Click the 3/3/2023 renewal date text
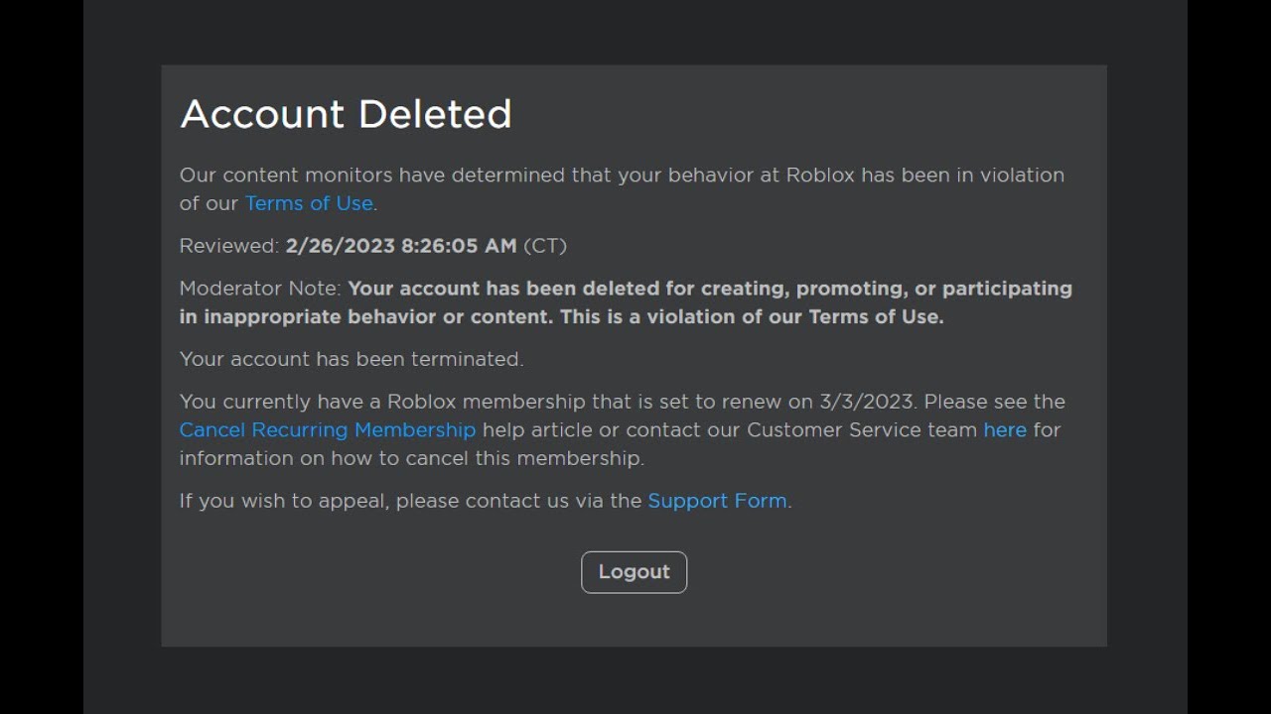 [x=865, y=402]
